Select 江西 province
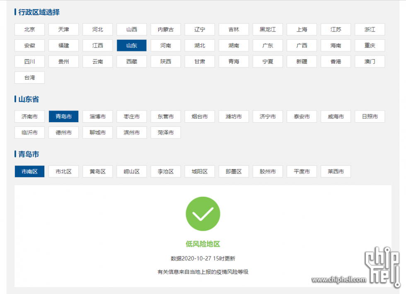 pyautogui.click(x=98, y=46)
